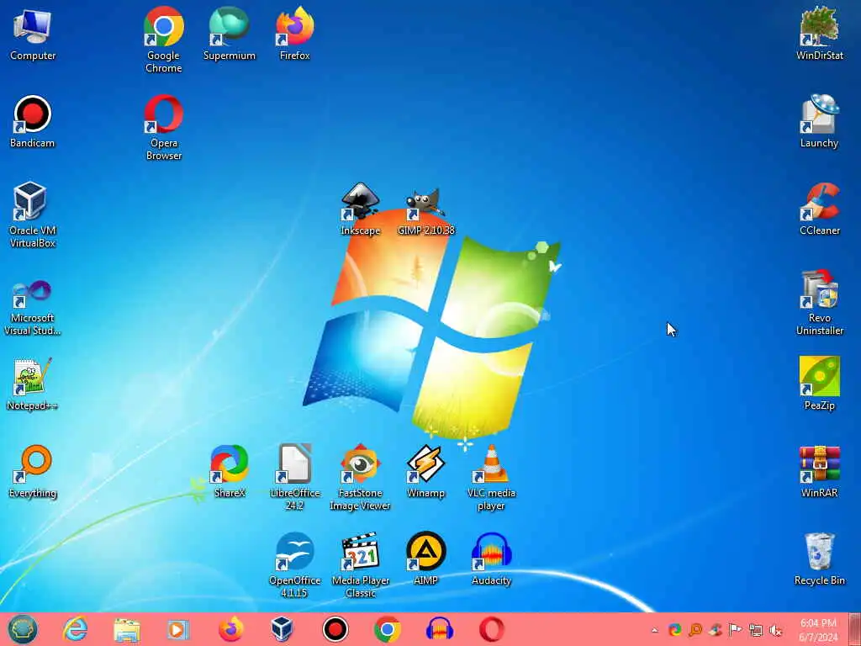
Task: Open Windows Explorer folder on taskbar
Action: pos(127,629)
